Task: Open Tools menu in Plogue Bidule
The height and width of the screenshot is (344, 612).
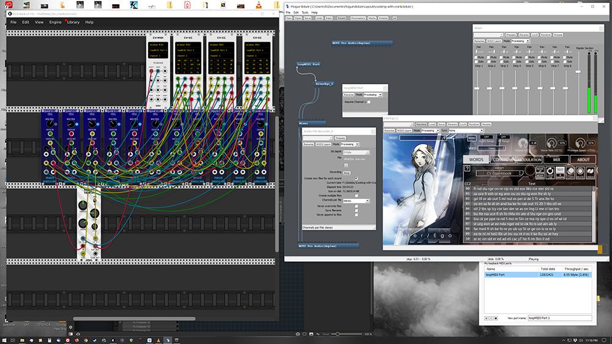Action: coord(305,12)
